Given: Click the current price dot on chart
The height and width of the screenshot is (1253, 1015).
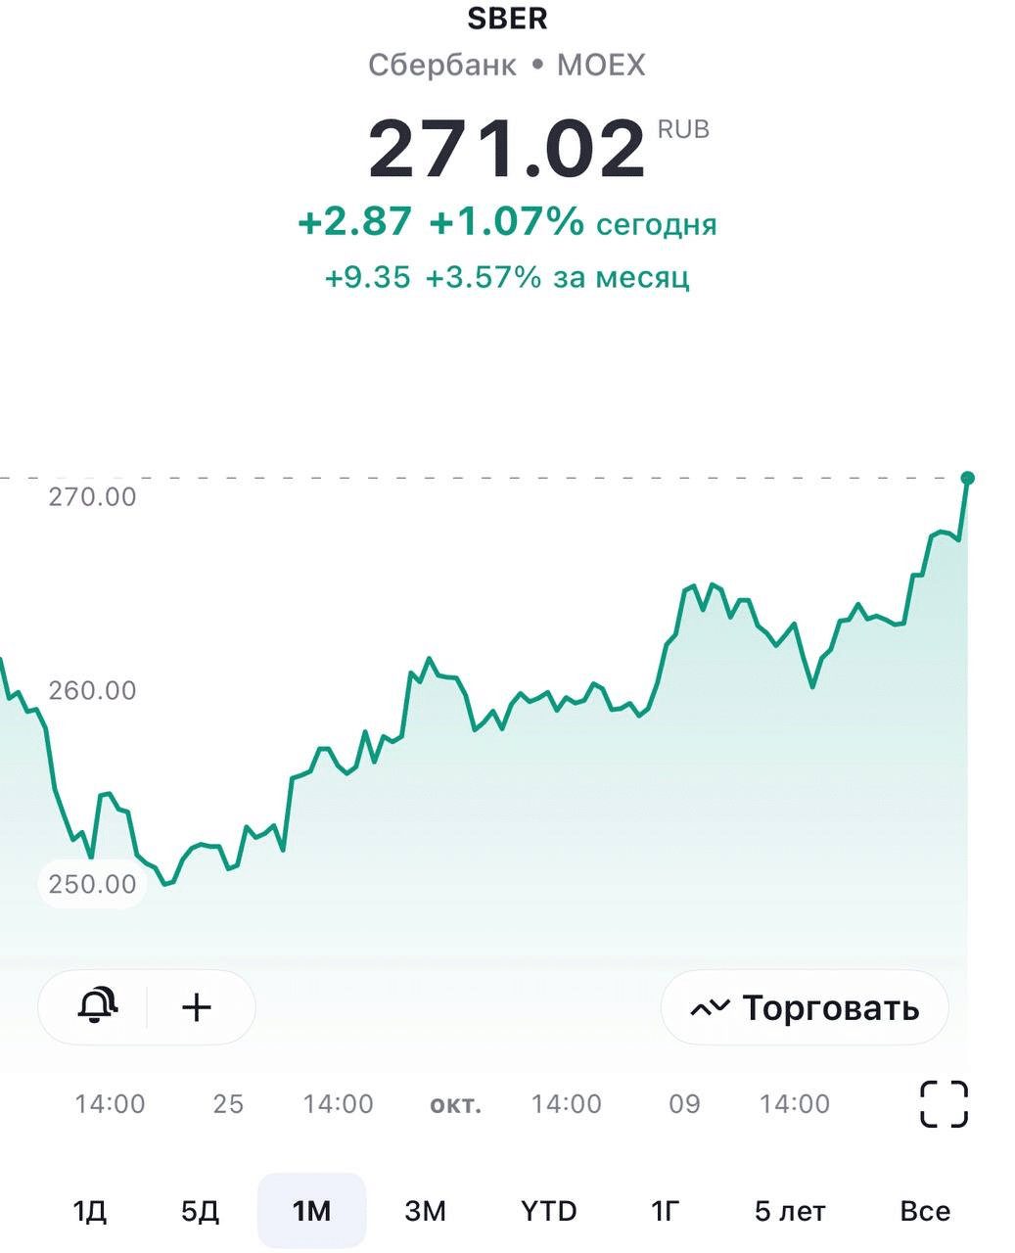Looking at the screenshot, I should (x=967, y=479).
